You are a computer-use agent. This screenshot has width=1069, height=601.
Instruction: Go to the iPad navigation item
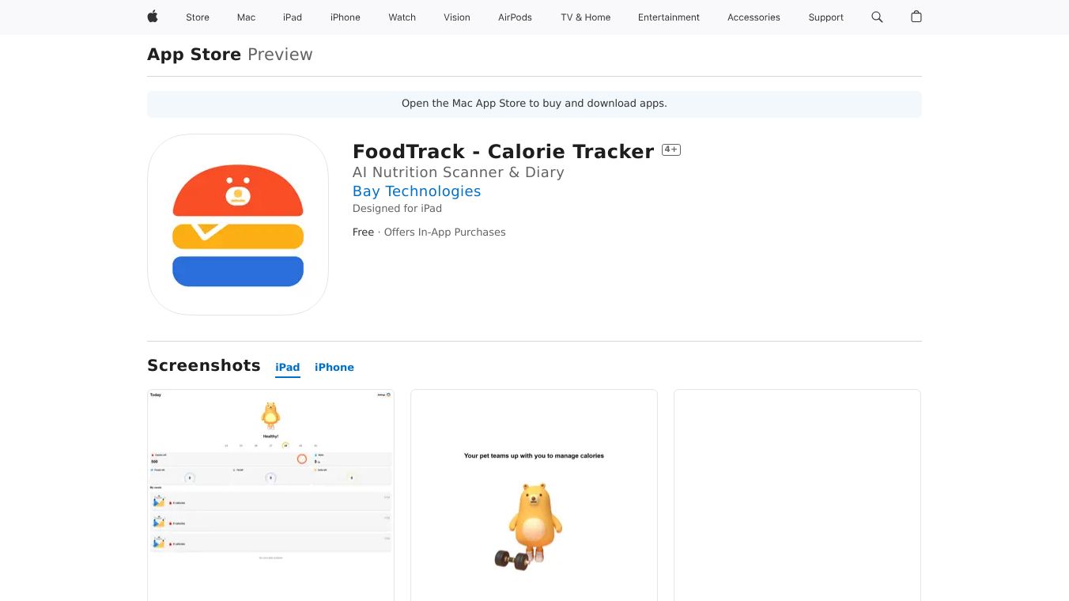[x=293, y=17]
